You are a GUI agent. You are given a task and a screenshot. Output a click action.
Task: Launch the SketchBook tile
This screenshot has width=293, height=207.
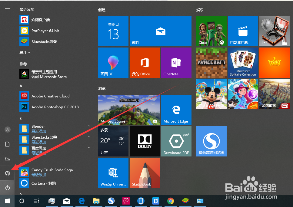[145, 173]
